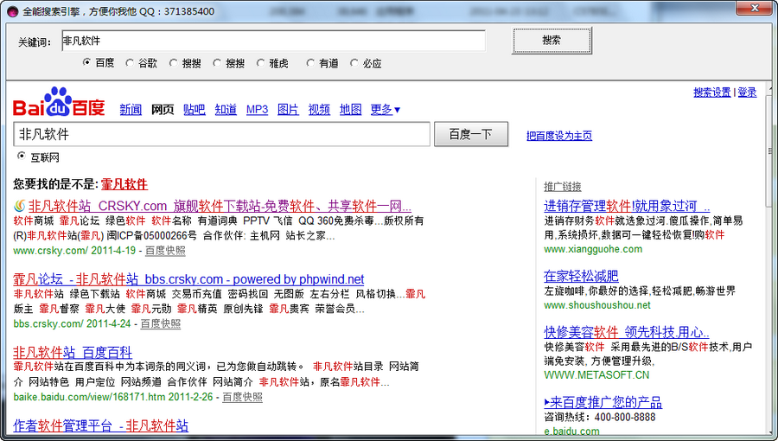
Task: Close the search engine window
Action: pos(754,8)
